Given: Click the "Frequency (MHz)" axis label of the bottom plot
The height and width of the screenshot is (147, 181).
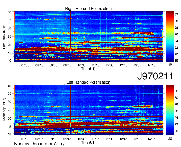Looking at the screenshot, I should point(4,110).
